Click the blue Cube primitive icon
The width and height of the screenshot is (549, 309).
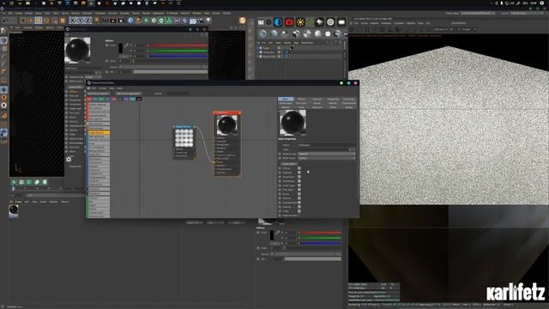pyautogui.click(x=130, y=21)
